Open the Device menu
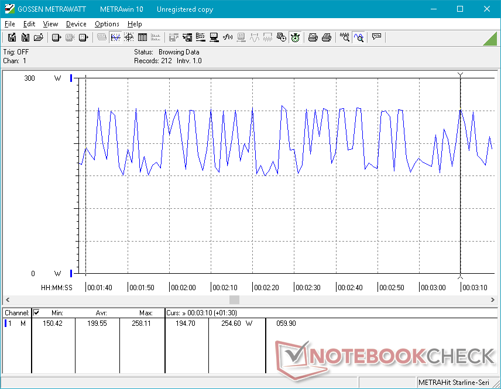This screenshot has height=389, width=501. [76, 24]
